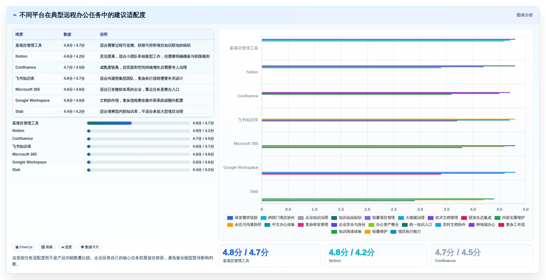Viewport: 546px width, 280px height.
Task: Click the footnote text starting 这里按任务适配度
Action: point(113,261)
